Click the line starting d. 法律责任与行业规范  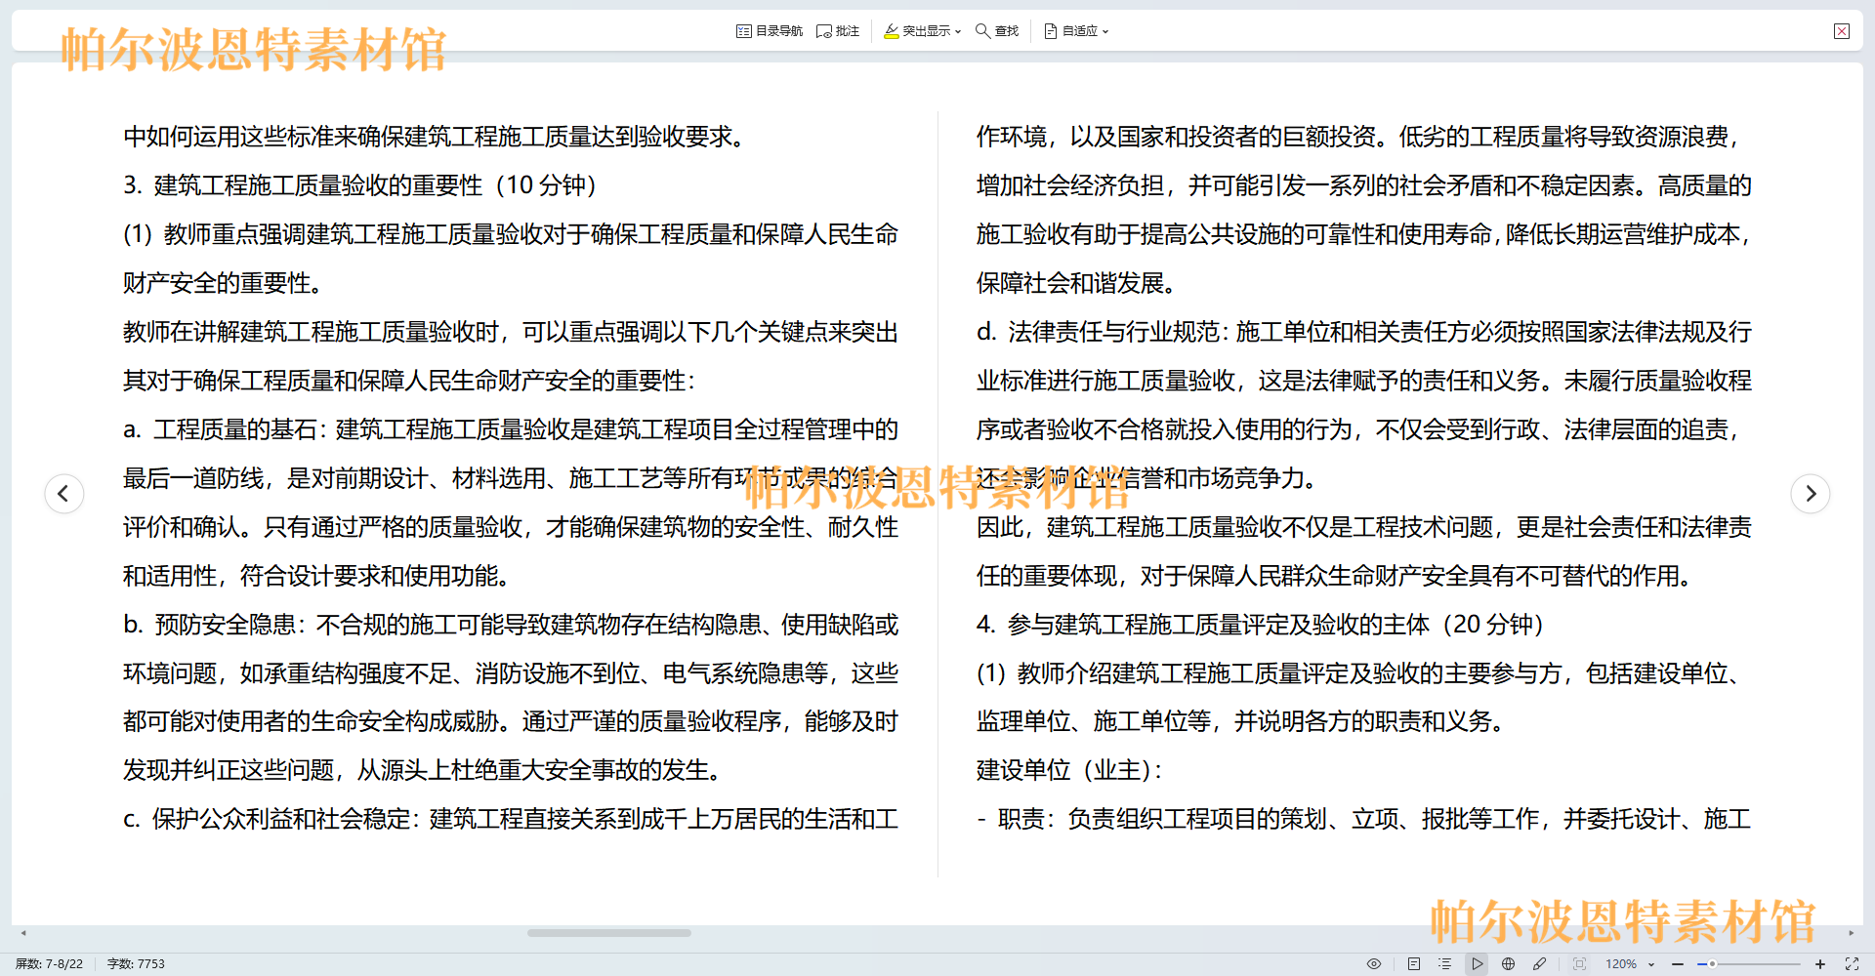(x=1364, y=332)
